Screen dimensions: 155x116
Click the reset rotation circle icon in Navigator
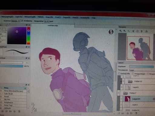tap(137, 31)
